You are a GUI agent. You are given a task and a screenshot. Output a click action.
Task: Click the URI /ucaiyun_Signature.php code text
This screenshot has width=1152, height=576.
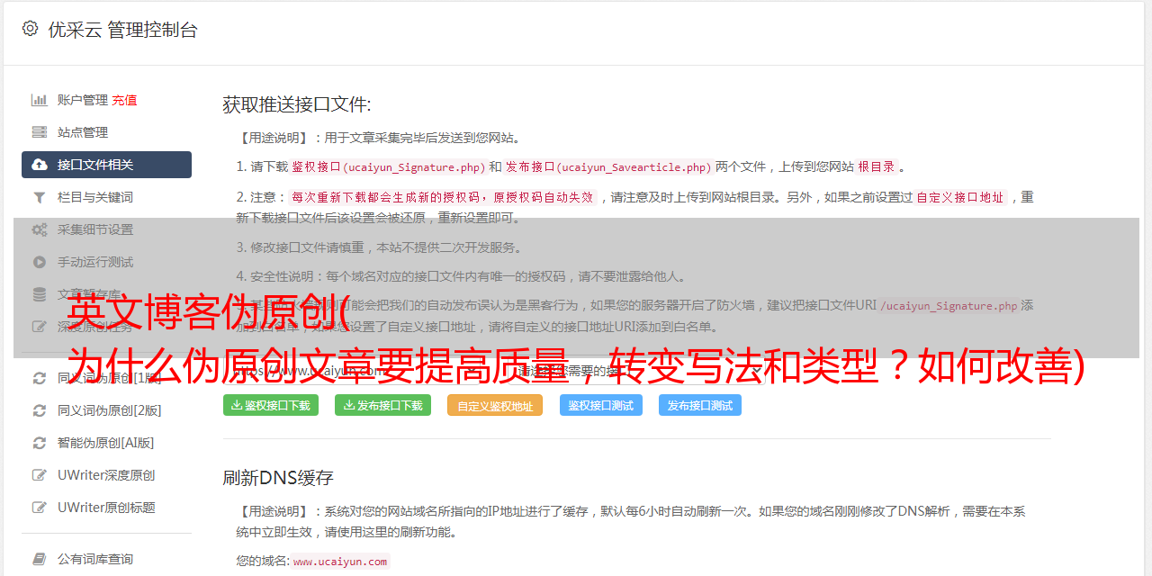[x=949, y=306]
